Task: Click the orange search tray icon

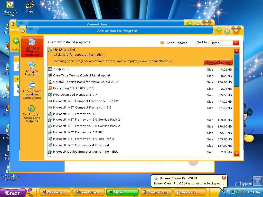Action: [x=242, y=192]
